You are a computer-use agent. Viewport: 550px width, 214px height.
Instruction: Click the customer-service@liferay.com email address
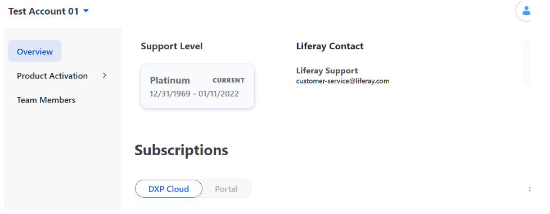coord(342,81)
